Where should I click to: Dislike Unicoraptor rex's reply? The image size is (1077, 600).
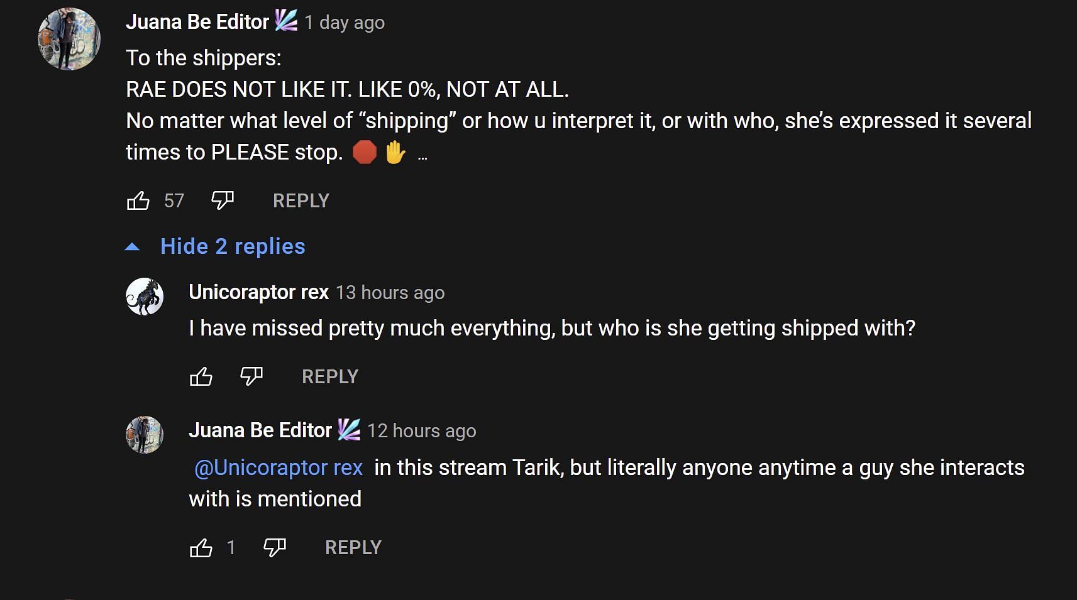[251, 377]
